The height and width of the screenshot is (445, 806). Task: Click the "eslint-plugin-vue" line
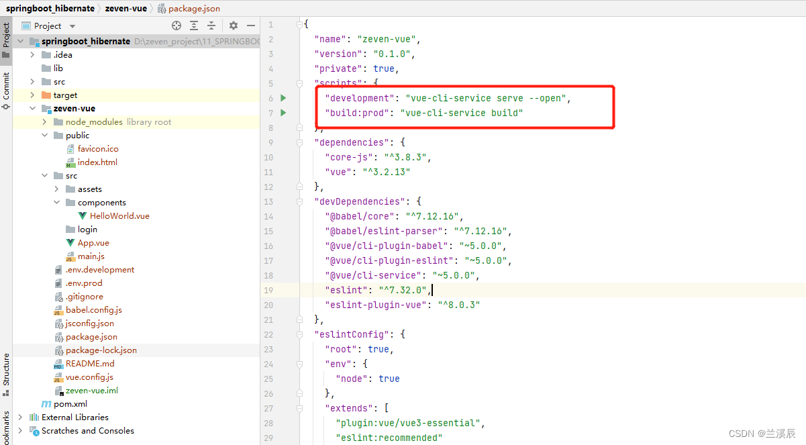[x=403, y=305]
